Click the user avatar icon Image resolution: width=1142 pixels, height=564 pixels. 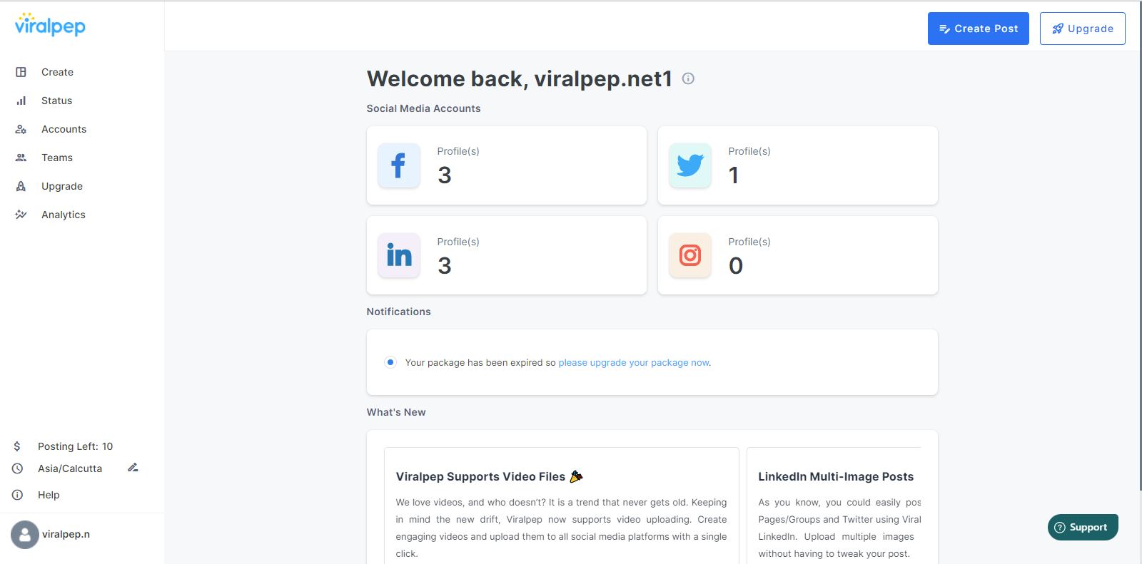click(25, 534)
